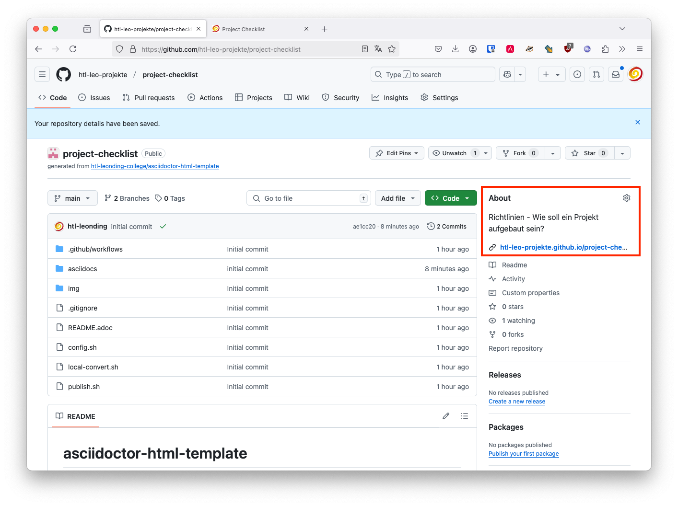Show the list of all open tabs
The image size is (678, 506).
click(x=622, y=29)
